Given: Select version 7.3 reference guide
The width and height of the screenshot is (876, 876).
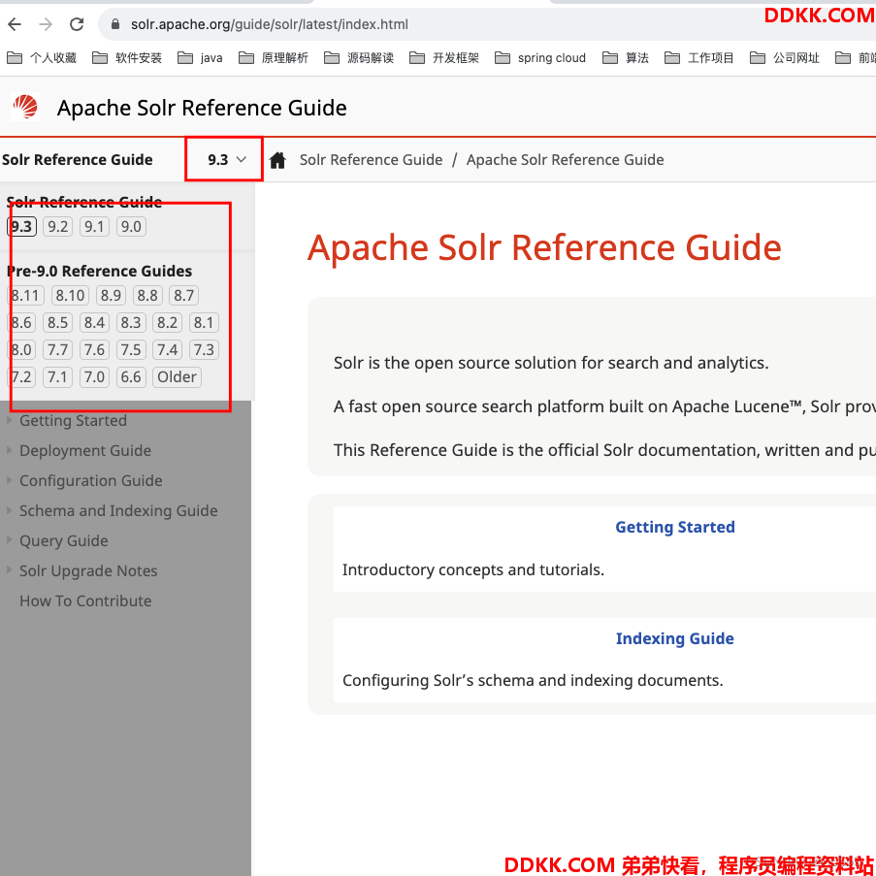Looking at the screenshot, I should coord(204,350).
